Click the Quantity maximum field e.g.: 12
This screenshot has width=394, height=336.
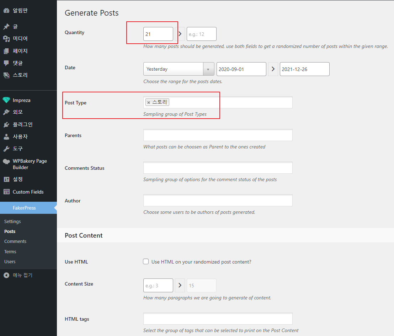(x=202, y=34)
